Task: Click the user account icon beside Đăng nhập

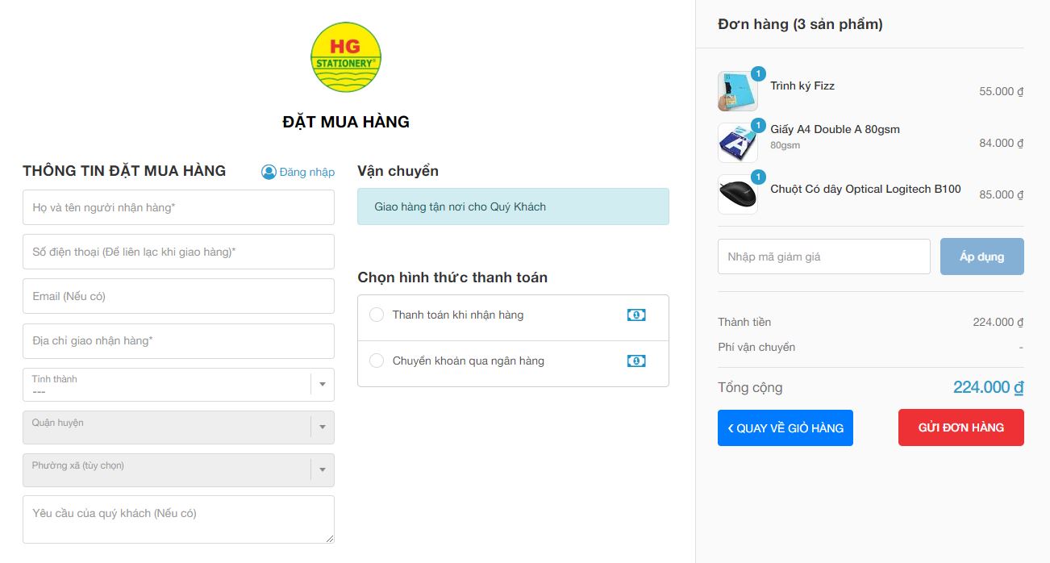Action: pos(269,172)
